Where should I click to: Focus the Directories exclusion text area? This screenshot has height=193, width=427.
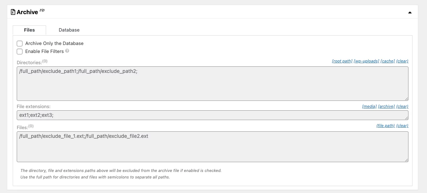pos(212,83)
